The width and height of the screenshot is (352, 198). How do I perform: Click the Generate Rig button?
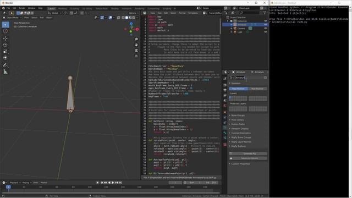[x=248, y=153]
